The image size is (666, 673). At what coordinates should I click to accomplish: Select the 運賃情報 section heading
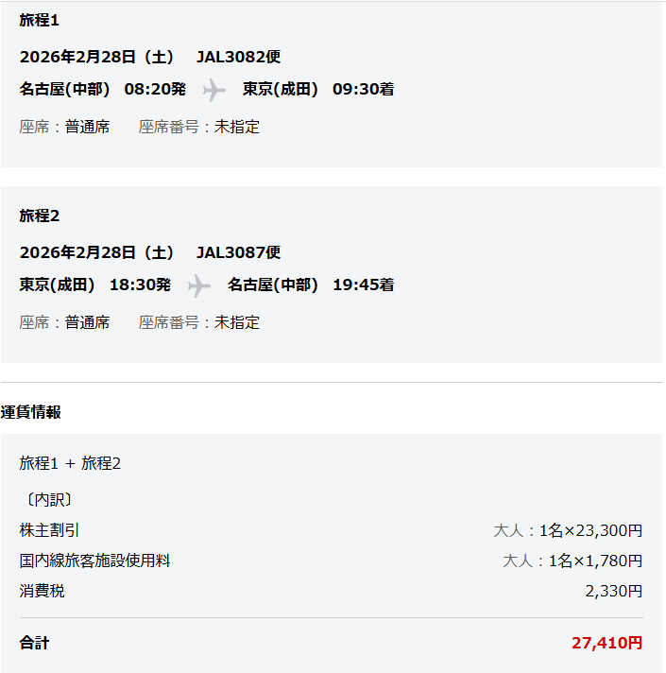pyautogui.click(x=31, y=412)
